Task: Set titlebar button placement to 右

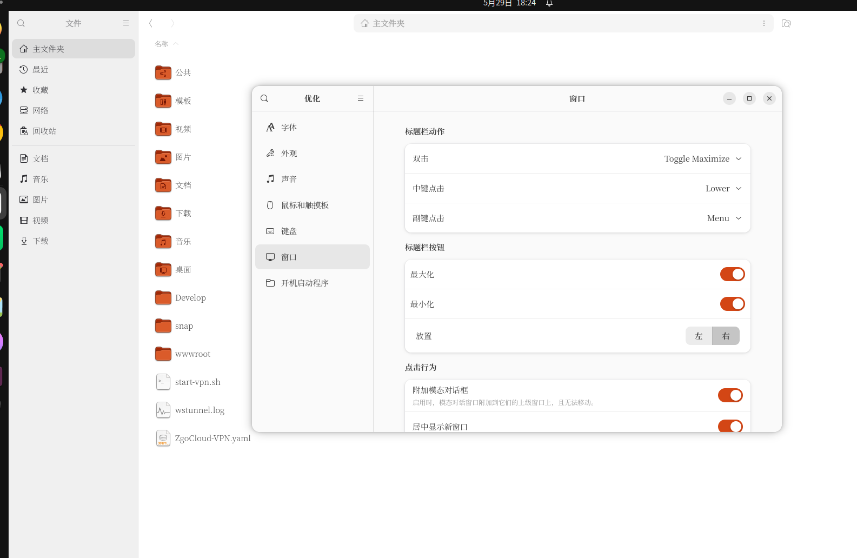Action: [x=726, y=336]
